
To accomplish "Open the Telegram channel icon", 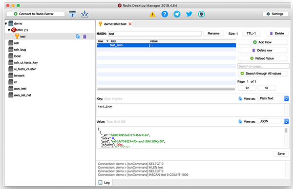I will 177,14.
